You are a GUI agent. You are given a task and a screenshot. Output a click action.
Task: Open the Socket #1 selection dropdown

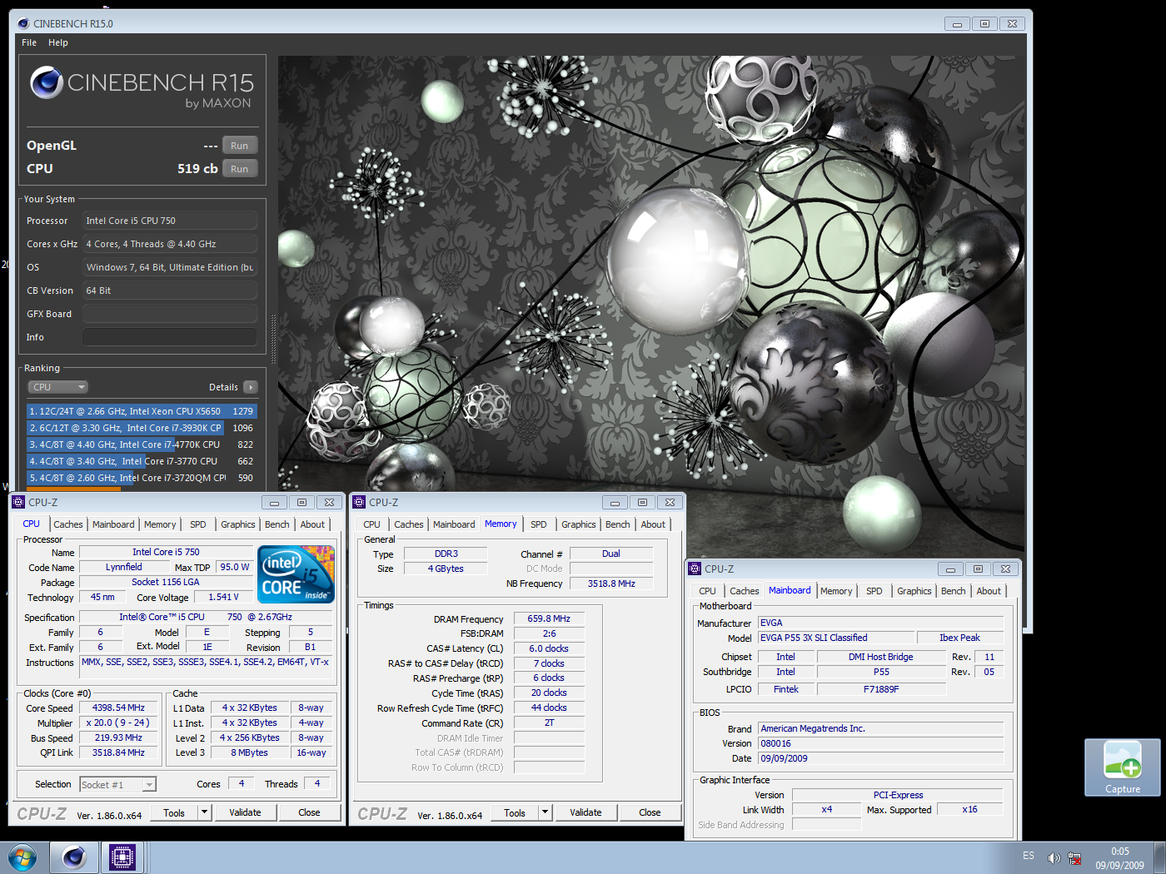(x=117, y=784)
